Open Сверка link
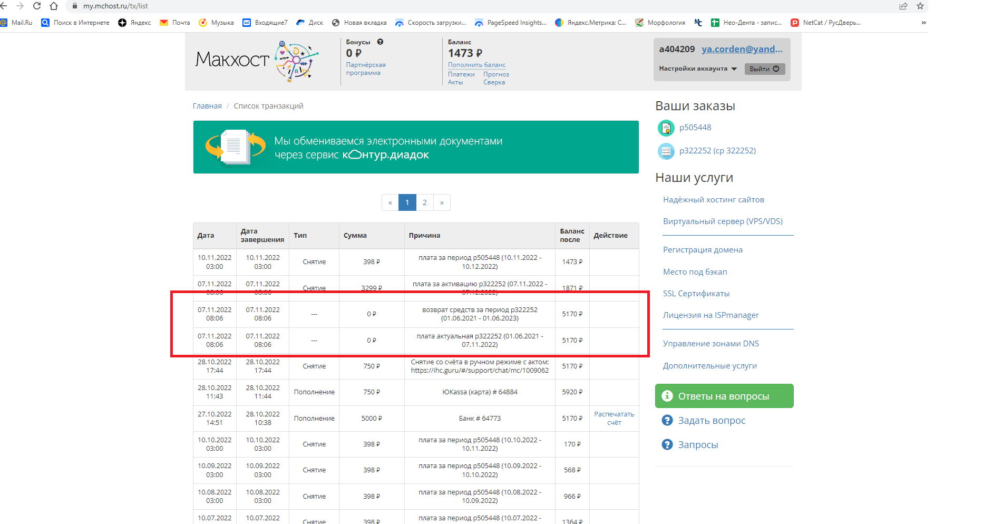993x524 pixels. [494, 82]
